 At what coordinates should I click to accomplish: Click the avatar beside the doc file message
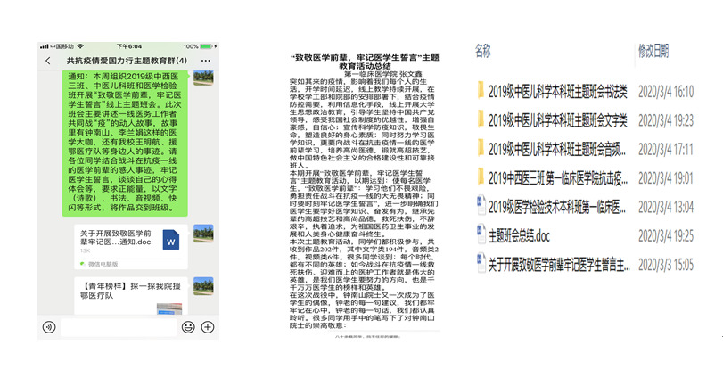tap(203, 234)
